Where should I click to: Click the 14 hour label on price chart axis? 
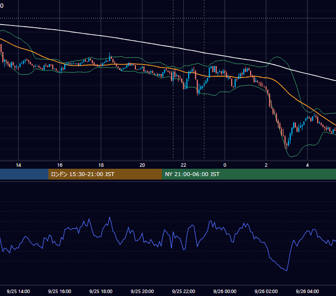(18, 165)
